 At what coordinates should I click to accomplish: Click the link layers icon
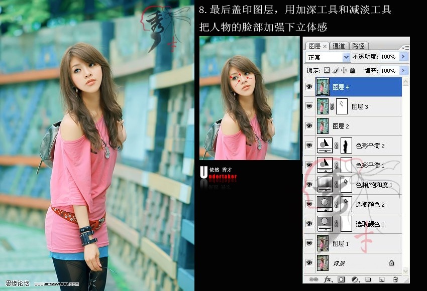tap(313, 279)
